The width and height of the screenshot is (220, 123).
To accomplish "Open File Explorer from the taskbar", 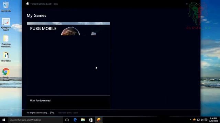I will 83,120.
